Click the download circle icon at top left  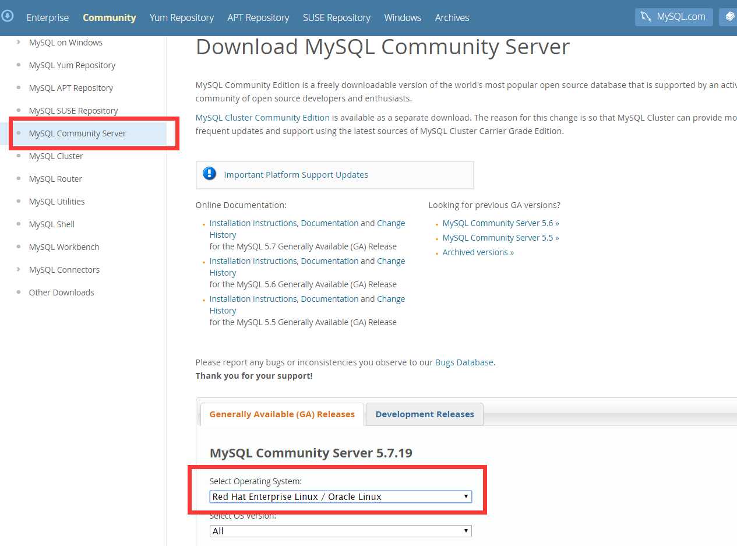click(x=8, y=16)
